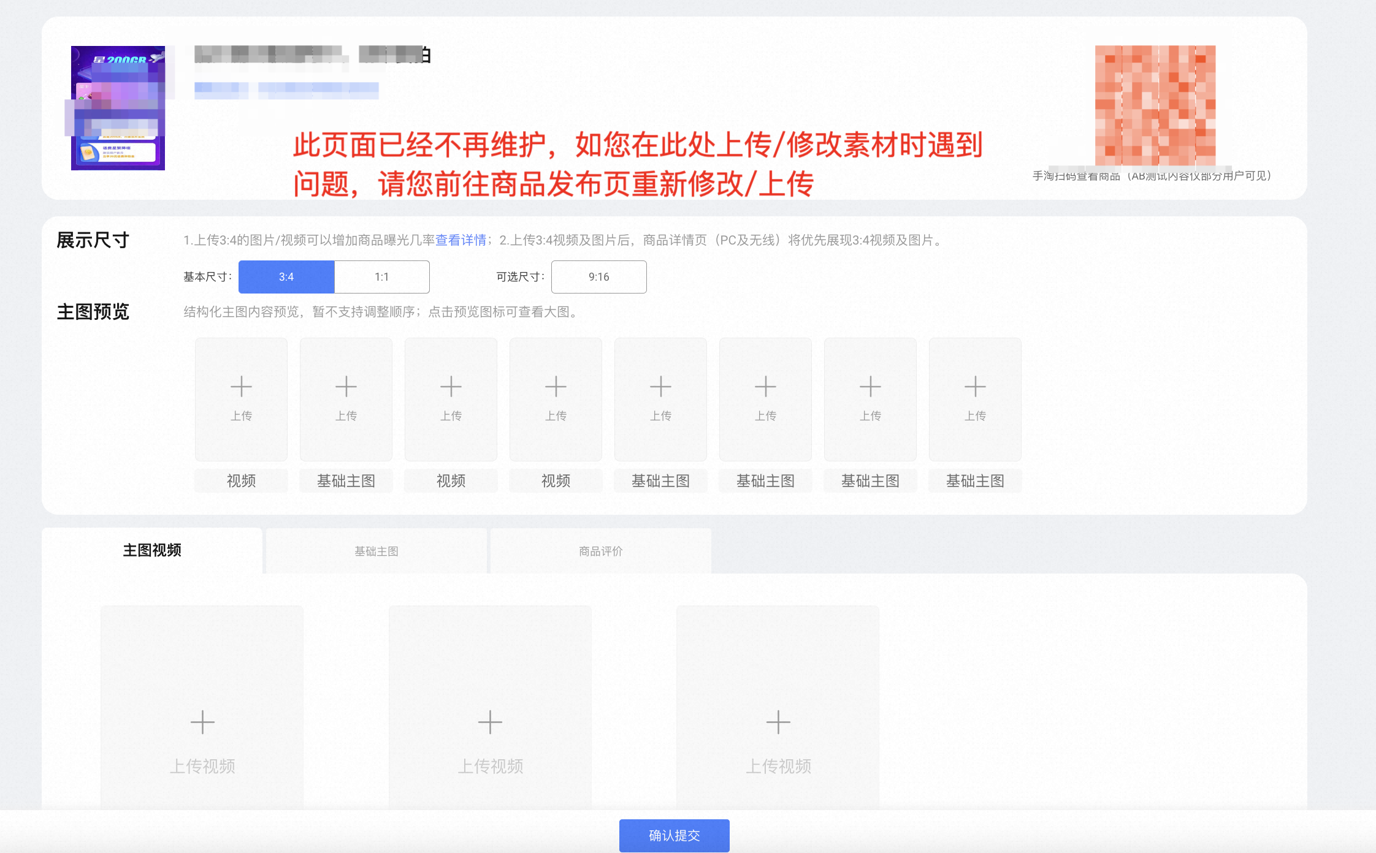Switch to the 基础主图 tab
The image size is (1376, 853).
(376, 551)
